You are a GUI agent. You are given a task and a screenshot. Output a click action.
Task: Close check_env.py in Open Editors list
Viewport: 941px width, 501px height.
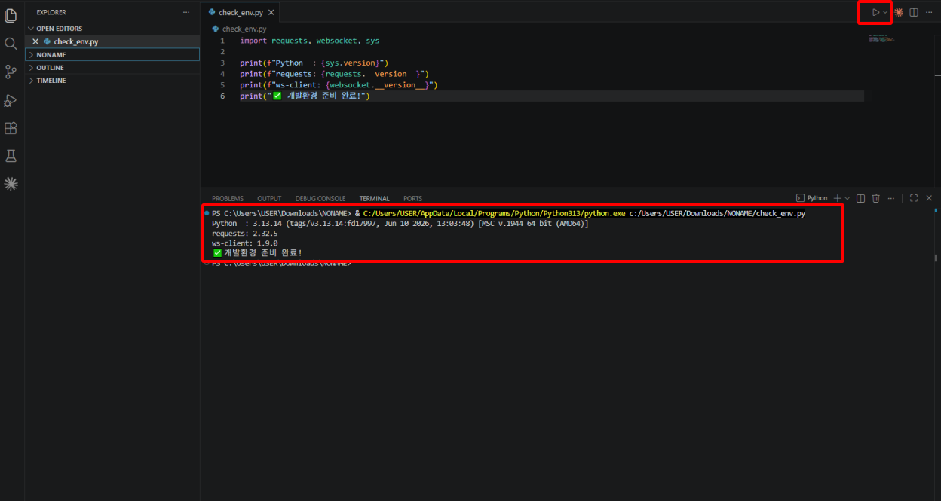(x=35, y=41)
